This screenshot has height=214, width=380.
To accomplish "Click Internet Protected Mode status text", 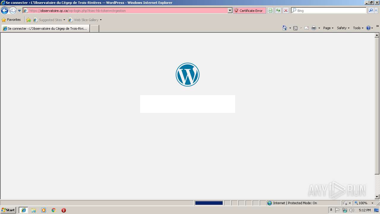I will click(x=295, y=203).
